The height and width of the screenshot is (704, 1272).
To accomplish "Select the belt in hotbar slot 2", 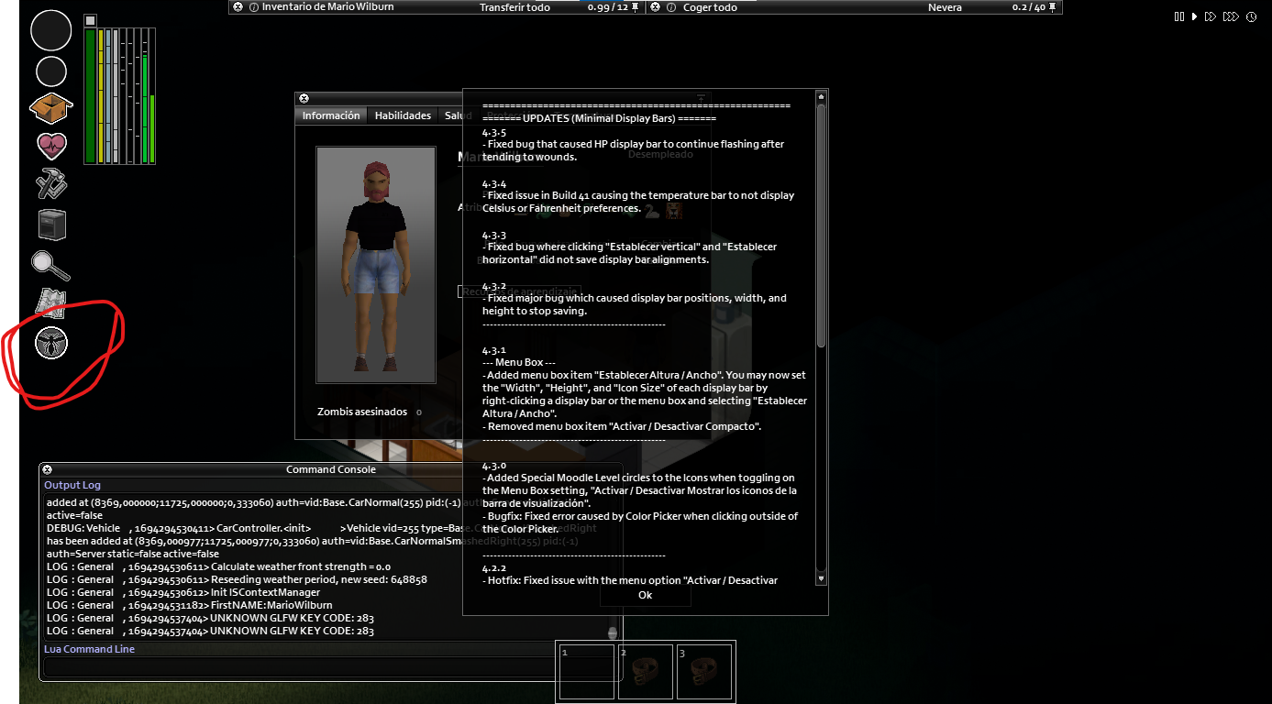I will (646, 672).
